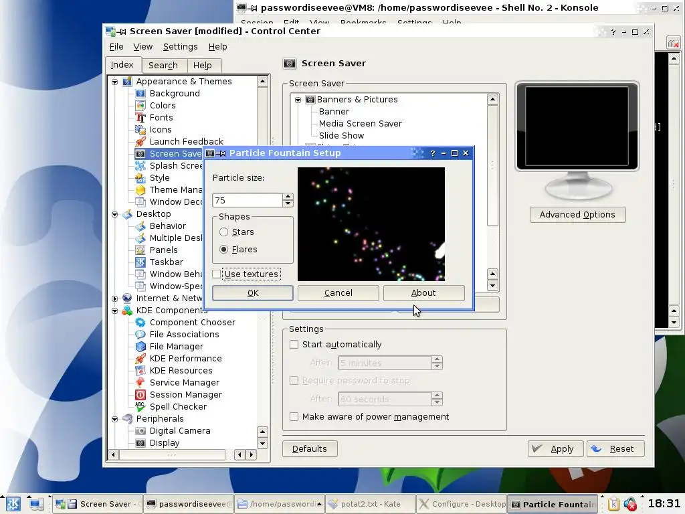Click the Advanced Options button
The height and width of the screenshot is (514, 685).
click(577, 215)
